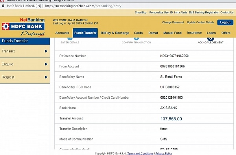236x155 pixels.
Task: Click the Reference Number label
Action: (x=72, y=56)
